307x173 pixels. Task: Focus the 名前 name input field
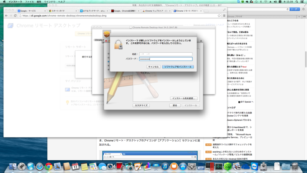(x=166, y=54)
